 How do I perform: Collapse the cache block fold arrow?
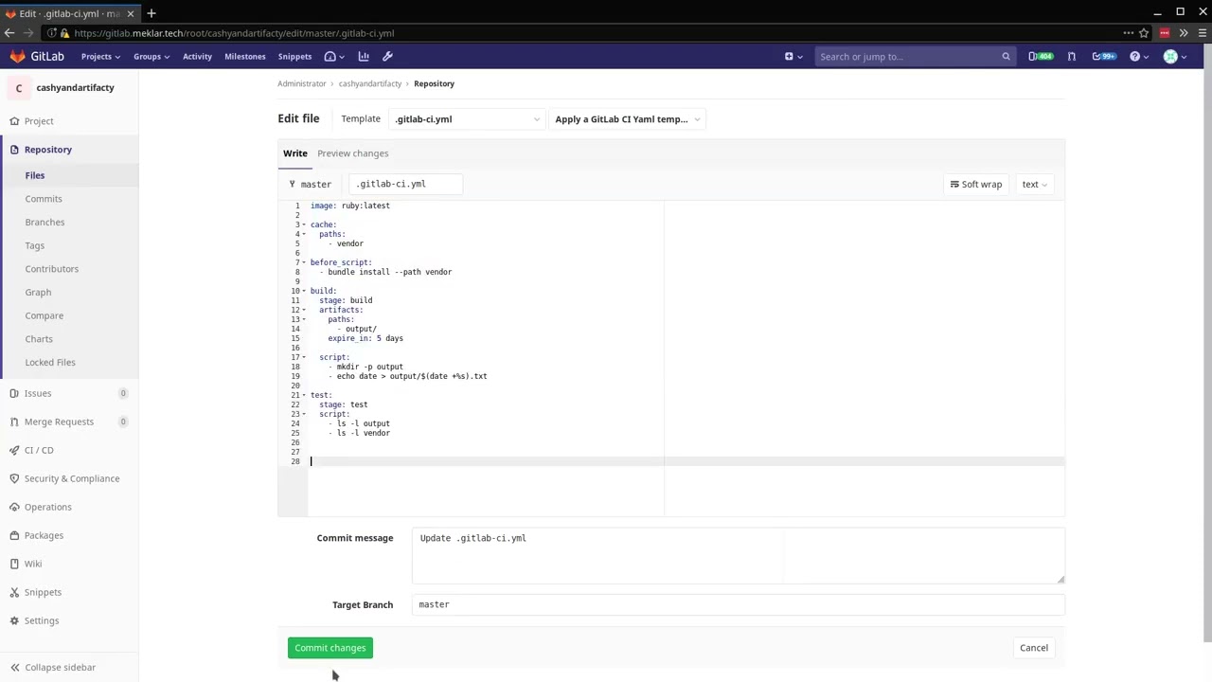(x=304, y=224)
